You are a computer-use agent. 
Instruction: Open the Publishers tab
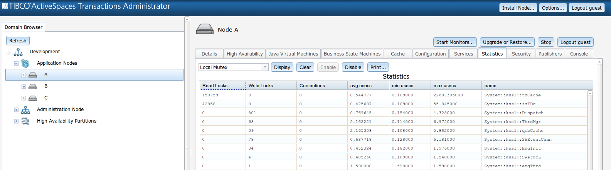coord(550,54)
